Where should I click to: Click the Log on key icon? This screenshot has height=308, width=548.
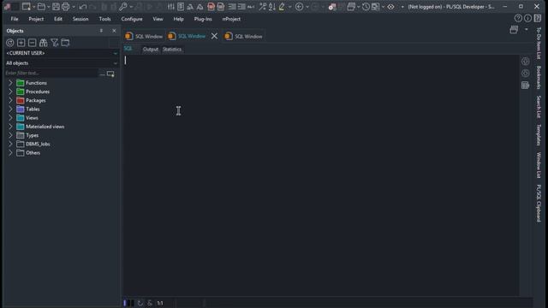click(123, 7)
